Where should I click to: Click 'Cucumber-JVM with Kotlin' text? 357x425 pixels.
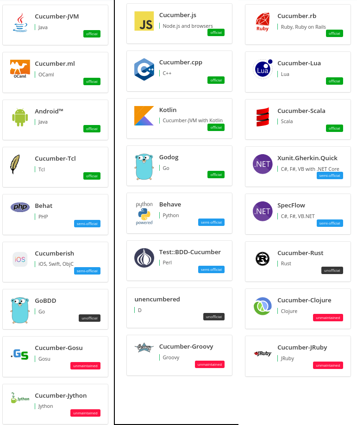[x=193, y=120]
